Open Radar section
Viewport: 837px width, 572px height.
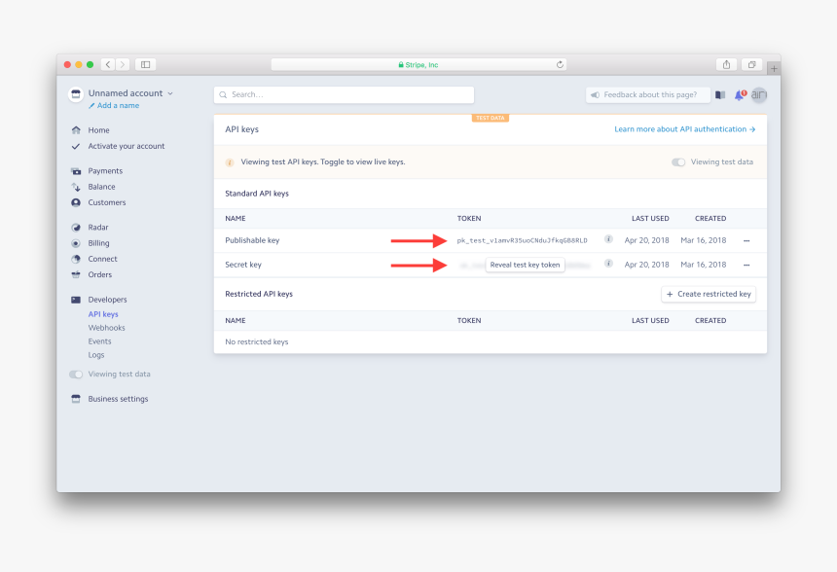pyautogui.click(x=98, y=228)
